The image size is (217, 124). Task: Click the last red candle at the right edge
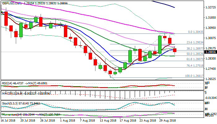175,50
